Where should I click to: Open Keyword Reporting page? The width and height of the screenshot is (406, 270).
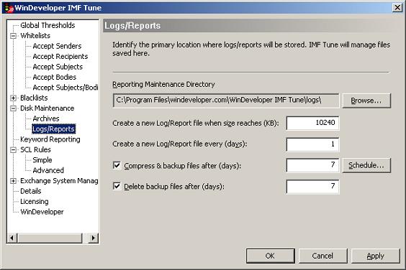pyautogui.click(x=50, y=139)
